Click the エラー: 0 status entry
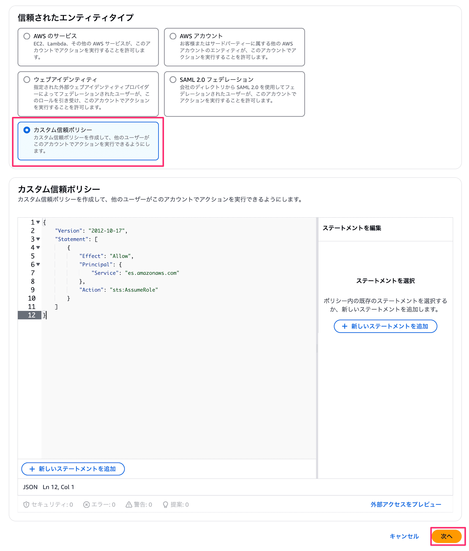This screenshot has width=469, height=551. coord(99,504)
